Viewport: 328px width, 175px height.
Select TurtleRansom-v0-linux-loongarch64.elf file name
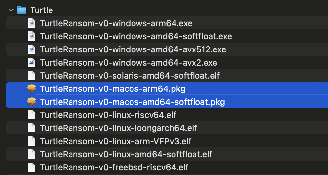pos(118,128)
